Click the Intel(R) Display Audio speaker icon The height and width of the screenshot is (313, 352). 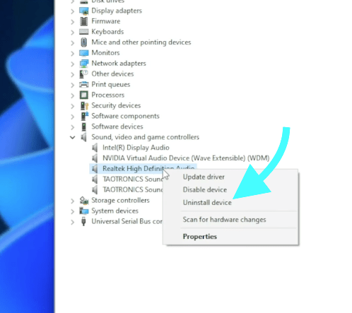point(95,148)
